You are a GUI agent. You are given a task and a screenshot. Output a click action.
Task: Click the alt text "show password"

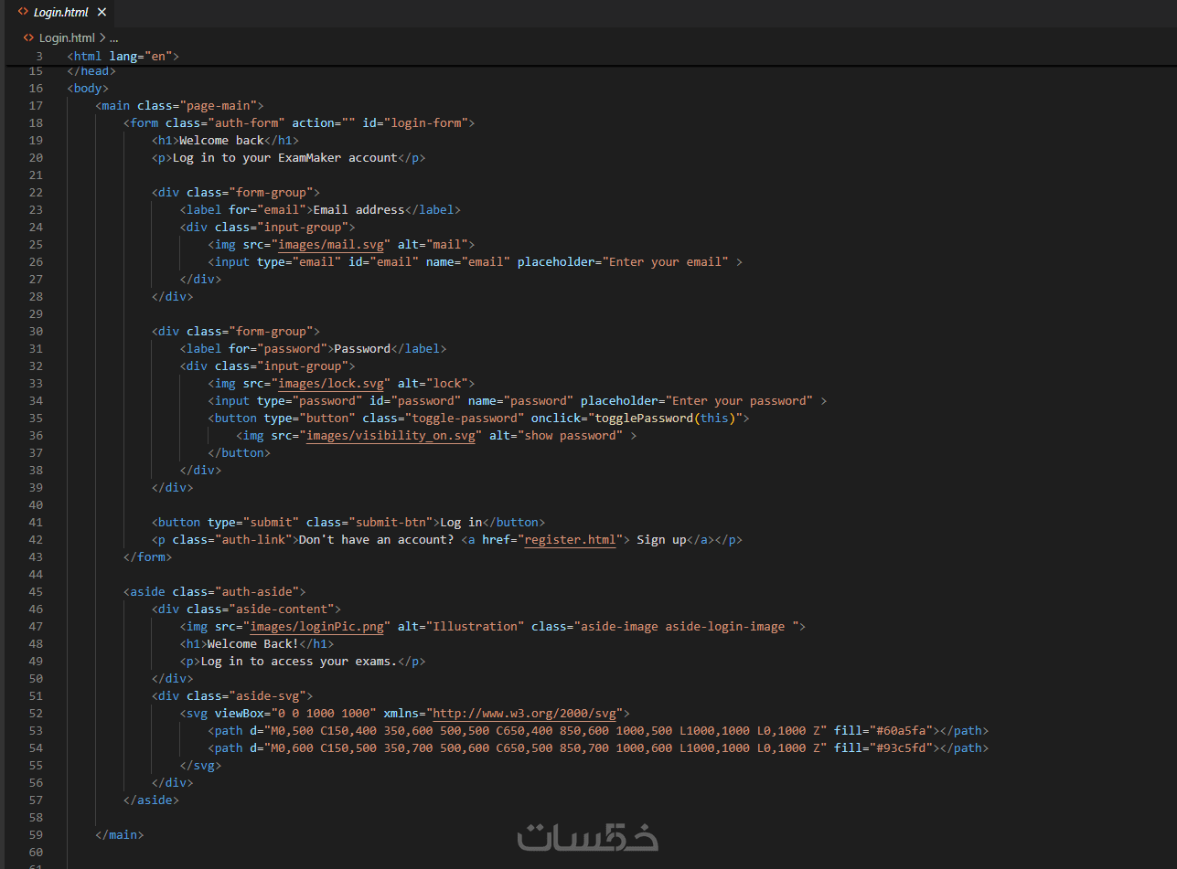tap(569, 435)
